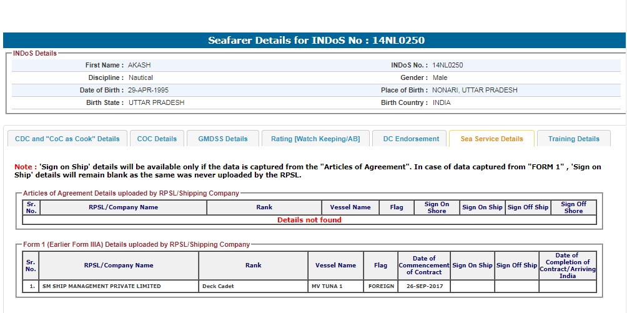Click the 26-SEP-2017 contract commencement date cell

click(424, 286)
